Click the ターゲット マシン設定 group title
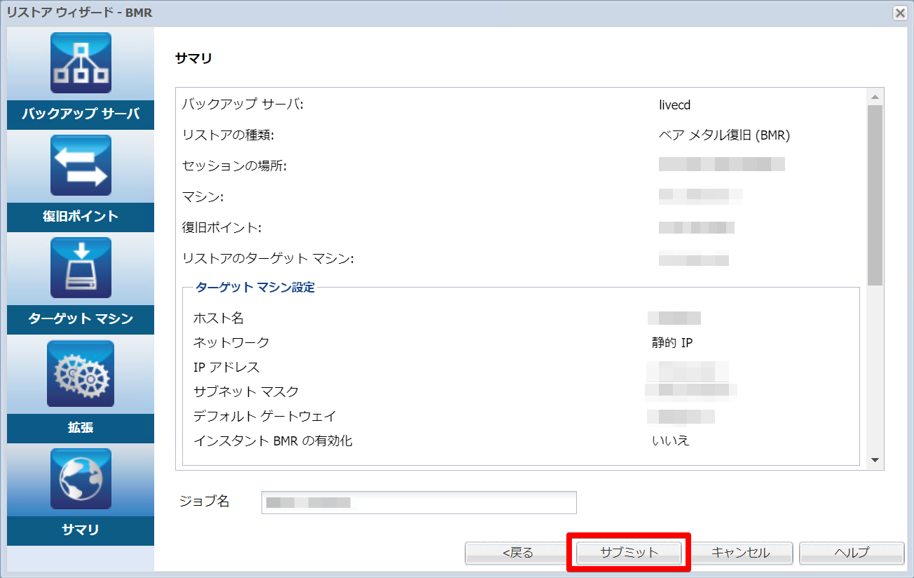 coord(255,288)
